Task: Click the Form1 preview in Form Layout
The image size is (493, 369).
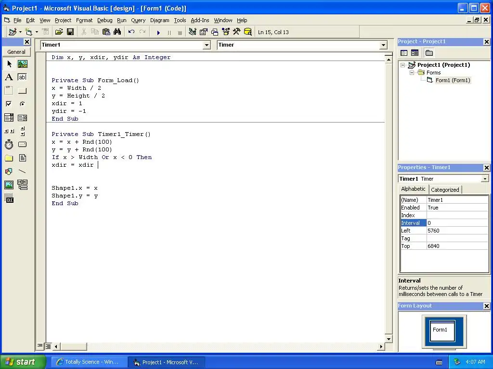Action: pos(442,331)
